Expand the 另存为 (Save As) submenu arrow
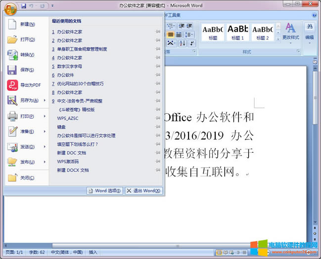The image size is (321, 259). (x=45, y=100)
